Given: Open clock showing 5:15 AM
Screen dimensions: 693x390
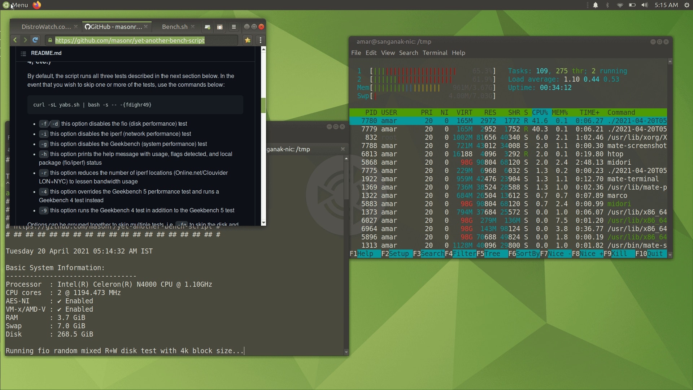Looking at the screenshot, I should point(666,5).
